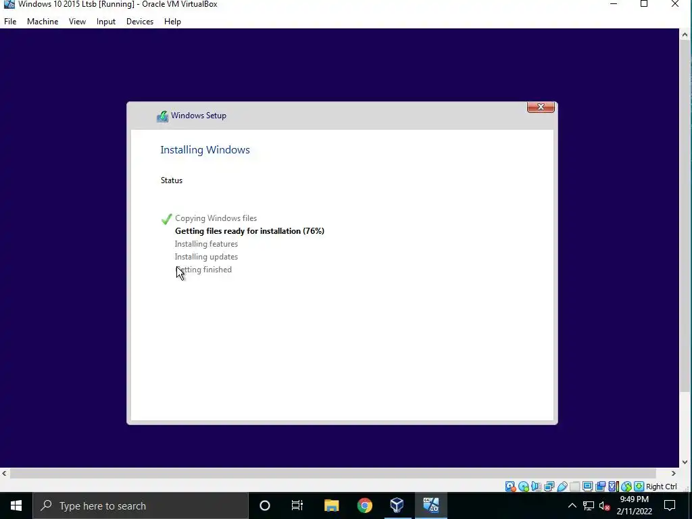Click the horizontal scrollbar thumb
This screenshot has width=692, height=519.
[333, 473]
